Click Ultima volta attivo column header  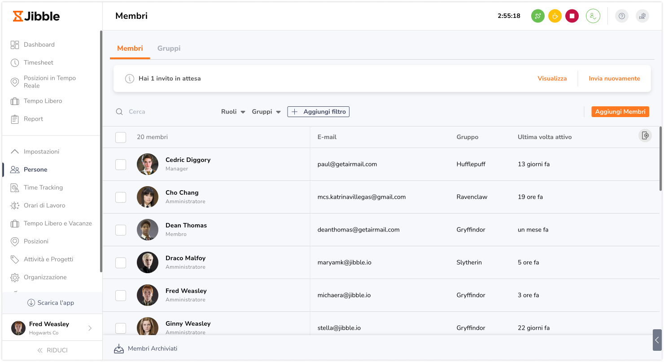pyautogui.click(x=545, y=137)
